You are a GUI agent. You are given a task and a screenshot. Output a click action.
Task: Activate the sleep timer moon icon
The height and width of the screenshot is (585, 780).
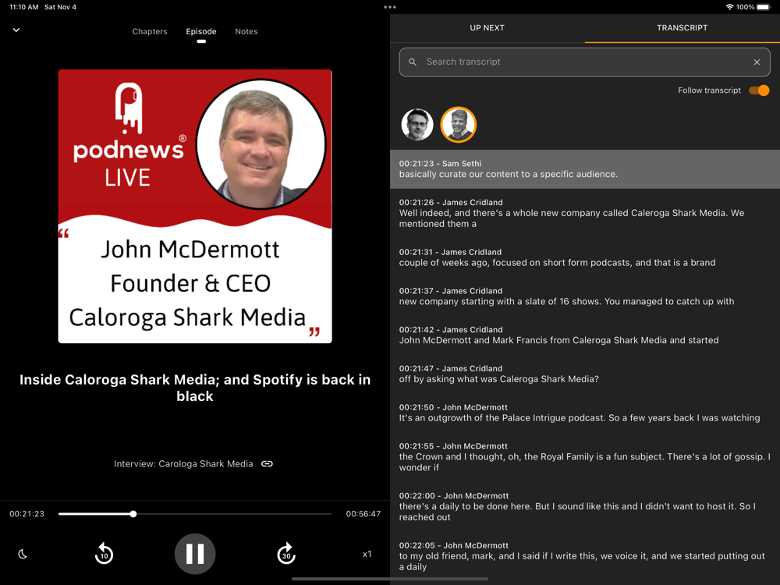23,554
